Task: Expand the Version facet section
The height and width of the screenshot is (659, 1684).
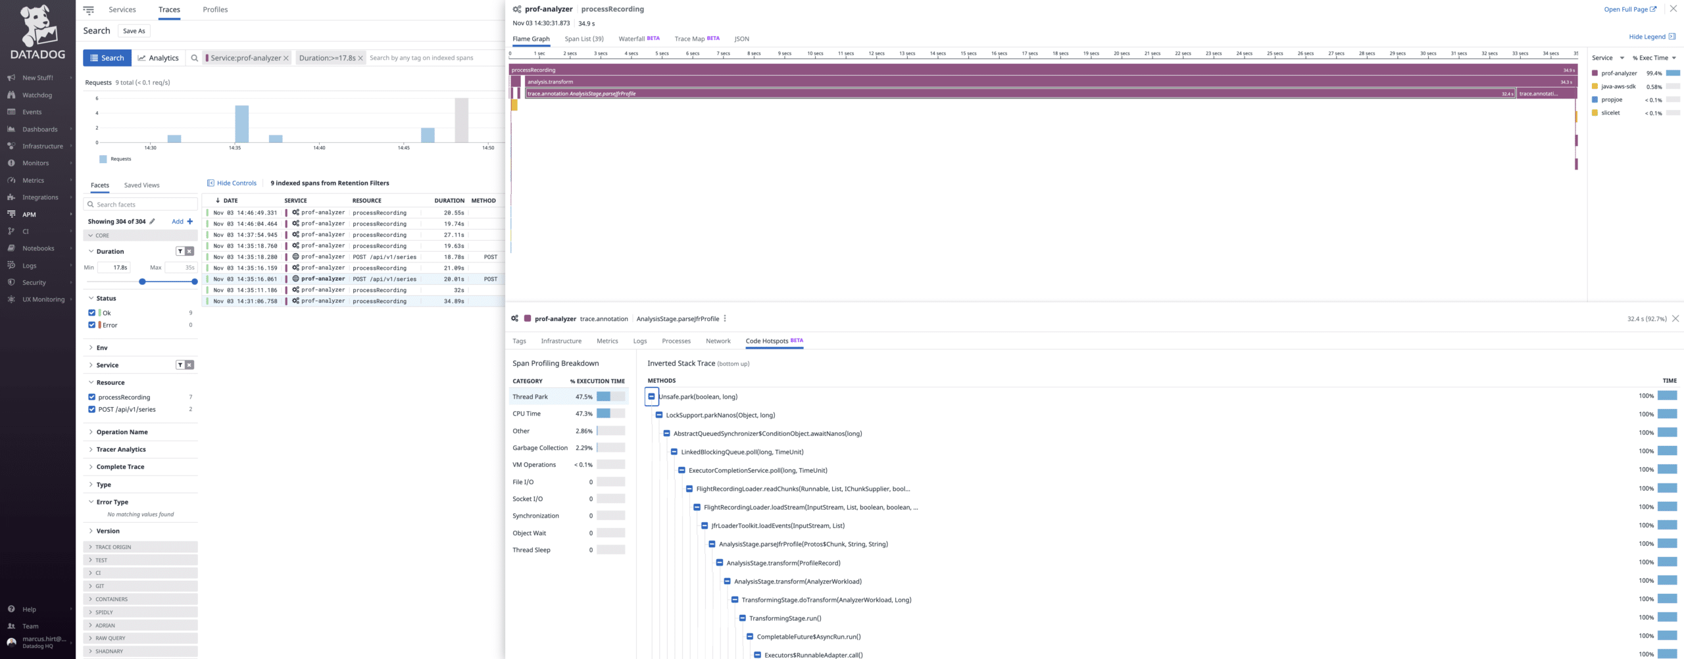Action: (x=91, y=531)
